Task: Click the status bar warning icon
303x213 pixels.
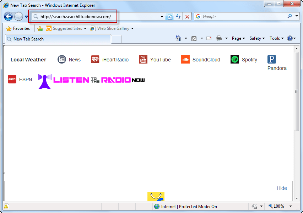Action: coord(6,207)
